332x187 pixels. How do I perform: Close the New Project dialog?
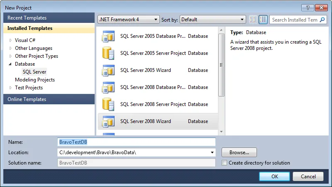coord(321,8)
